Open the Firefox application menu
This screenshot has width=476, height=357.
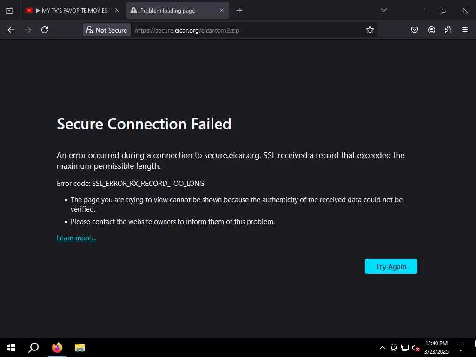point(465,30)
